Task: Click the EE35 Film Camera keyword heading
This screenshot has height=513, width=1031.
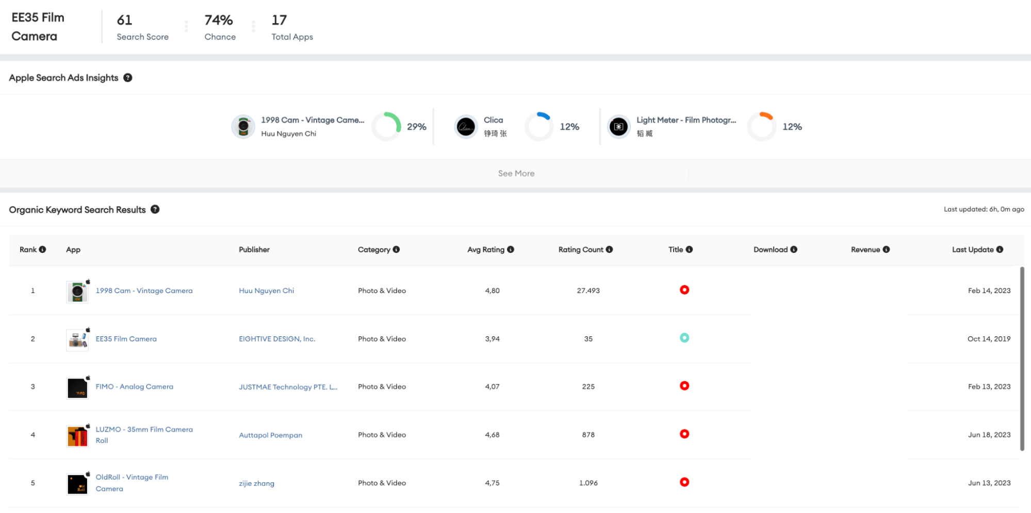Action: click(x=38, y=27)
